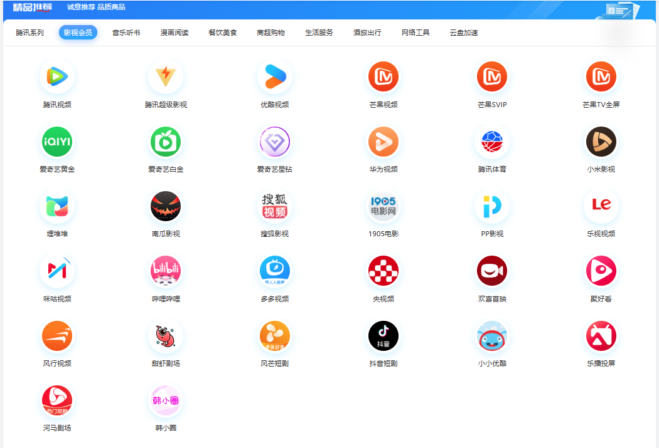The width and height of the screenshot is (659, 448).
Task: Open the 哔哩哔哩 bilibili icon
Action: (166, 271)
